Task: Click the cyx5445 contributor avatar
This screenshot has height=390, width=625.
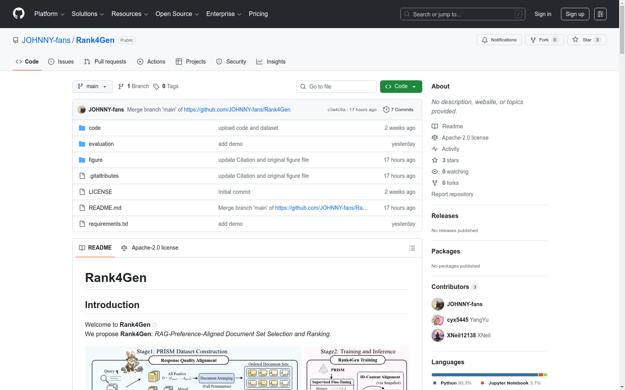Action: pos(438,320)
